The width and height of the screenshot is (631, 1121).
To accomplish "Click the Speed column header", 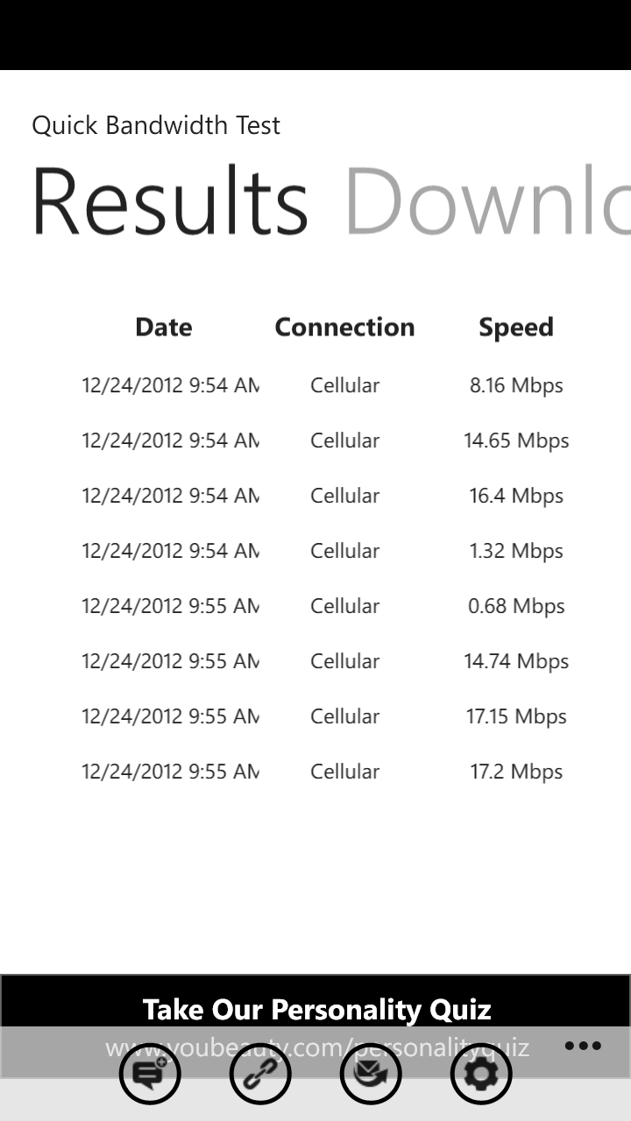I will click(x=516, y=327).
